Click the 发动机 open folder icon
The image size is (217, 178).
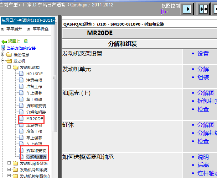point(9,61)
